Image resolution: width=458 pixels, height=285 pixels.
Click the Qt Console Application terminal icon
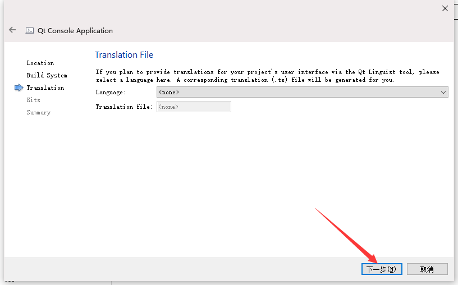click(30, 30)
